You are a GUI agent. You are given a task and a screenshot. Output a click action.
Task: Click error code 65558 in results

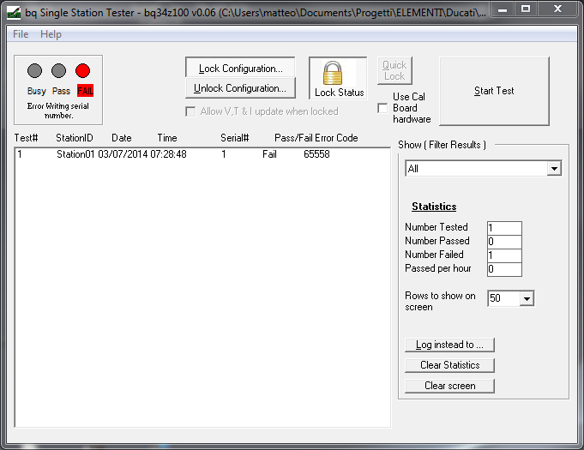point(316,154)
